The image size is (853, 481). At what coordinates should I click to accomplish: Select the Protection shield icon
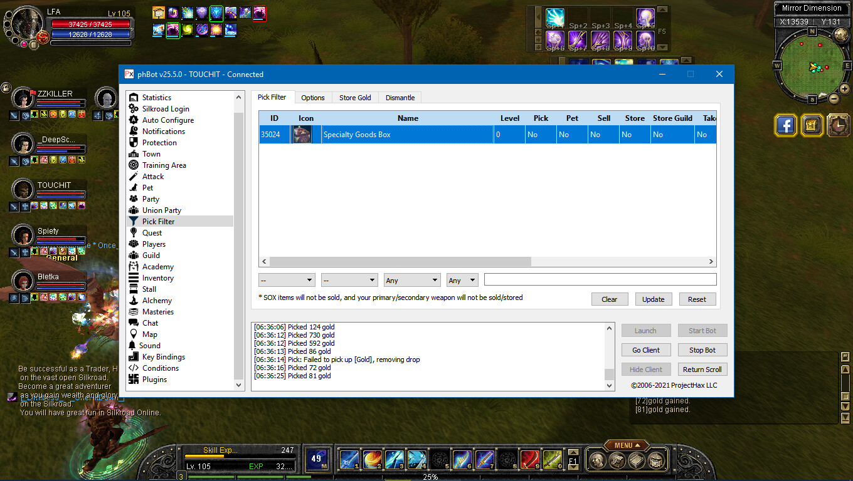[133, 143]
